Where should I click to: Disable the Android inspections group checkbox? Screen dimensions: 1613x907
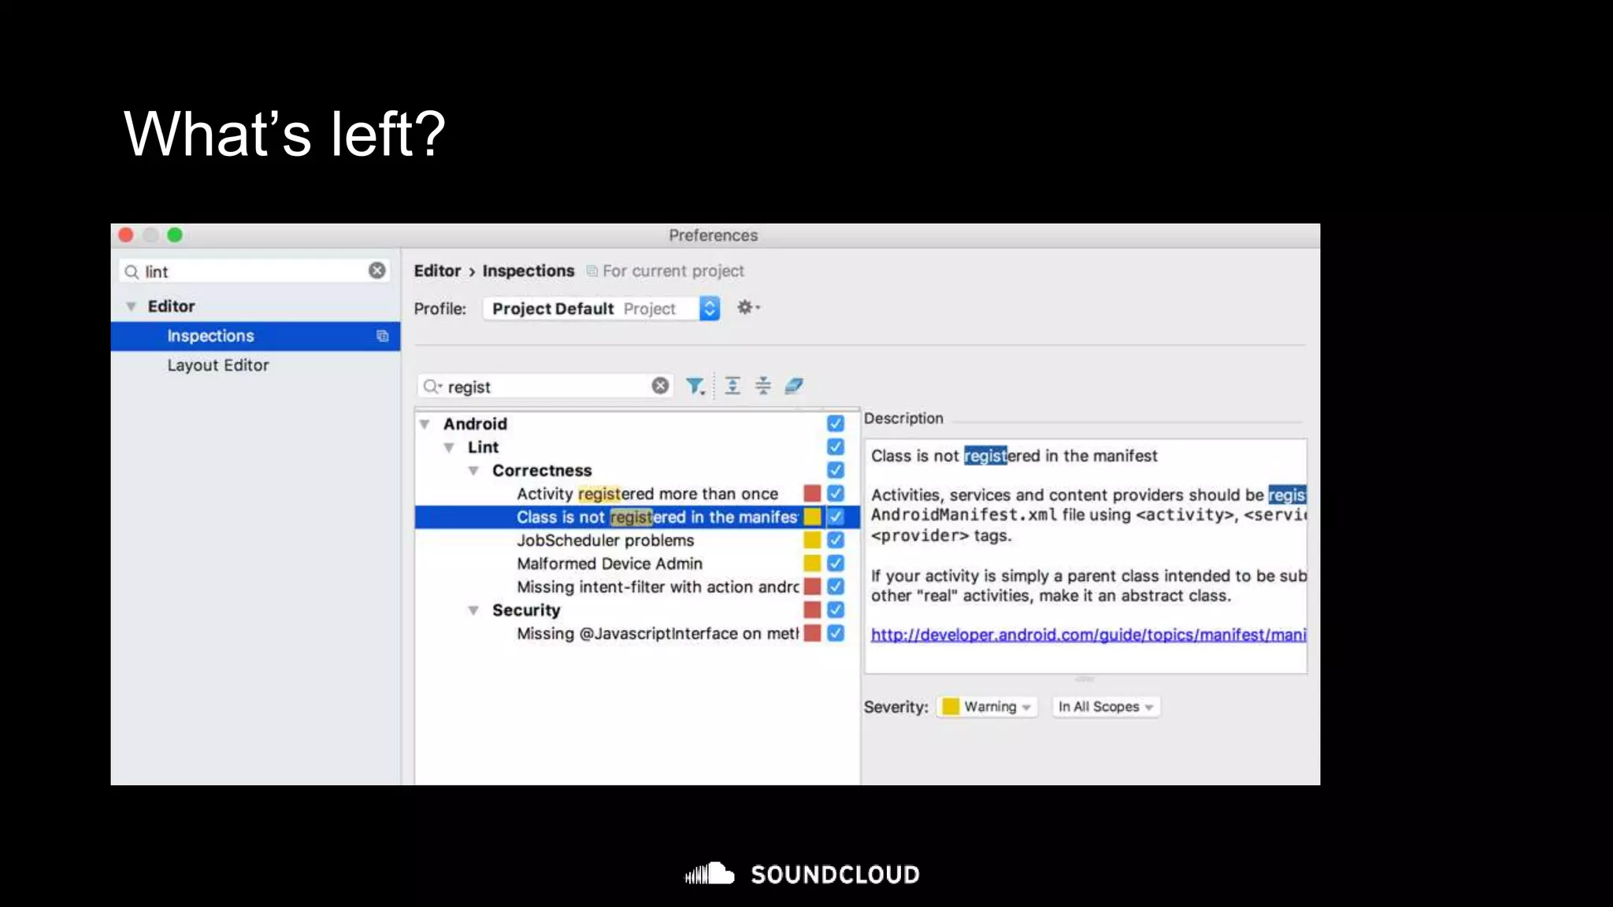coord(836,424)
